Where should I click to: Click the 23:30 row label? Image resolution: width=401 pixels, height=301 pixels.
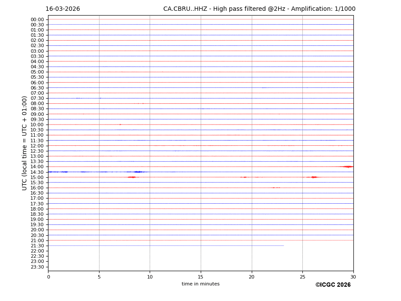click(x=37, y=267)
